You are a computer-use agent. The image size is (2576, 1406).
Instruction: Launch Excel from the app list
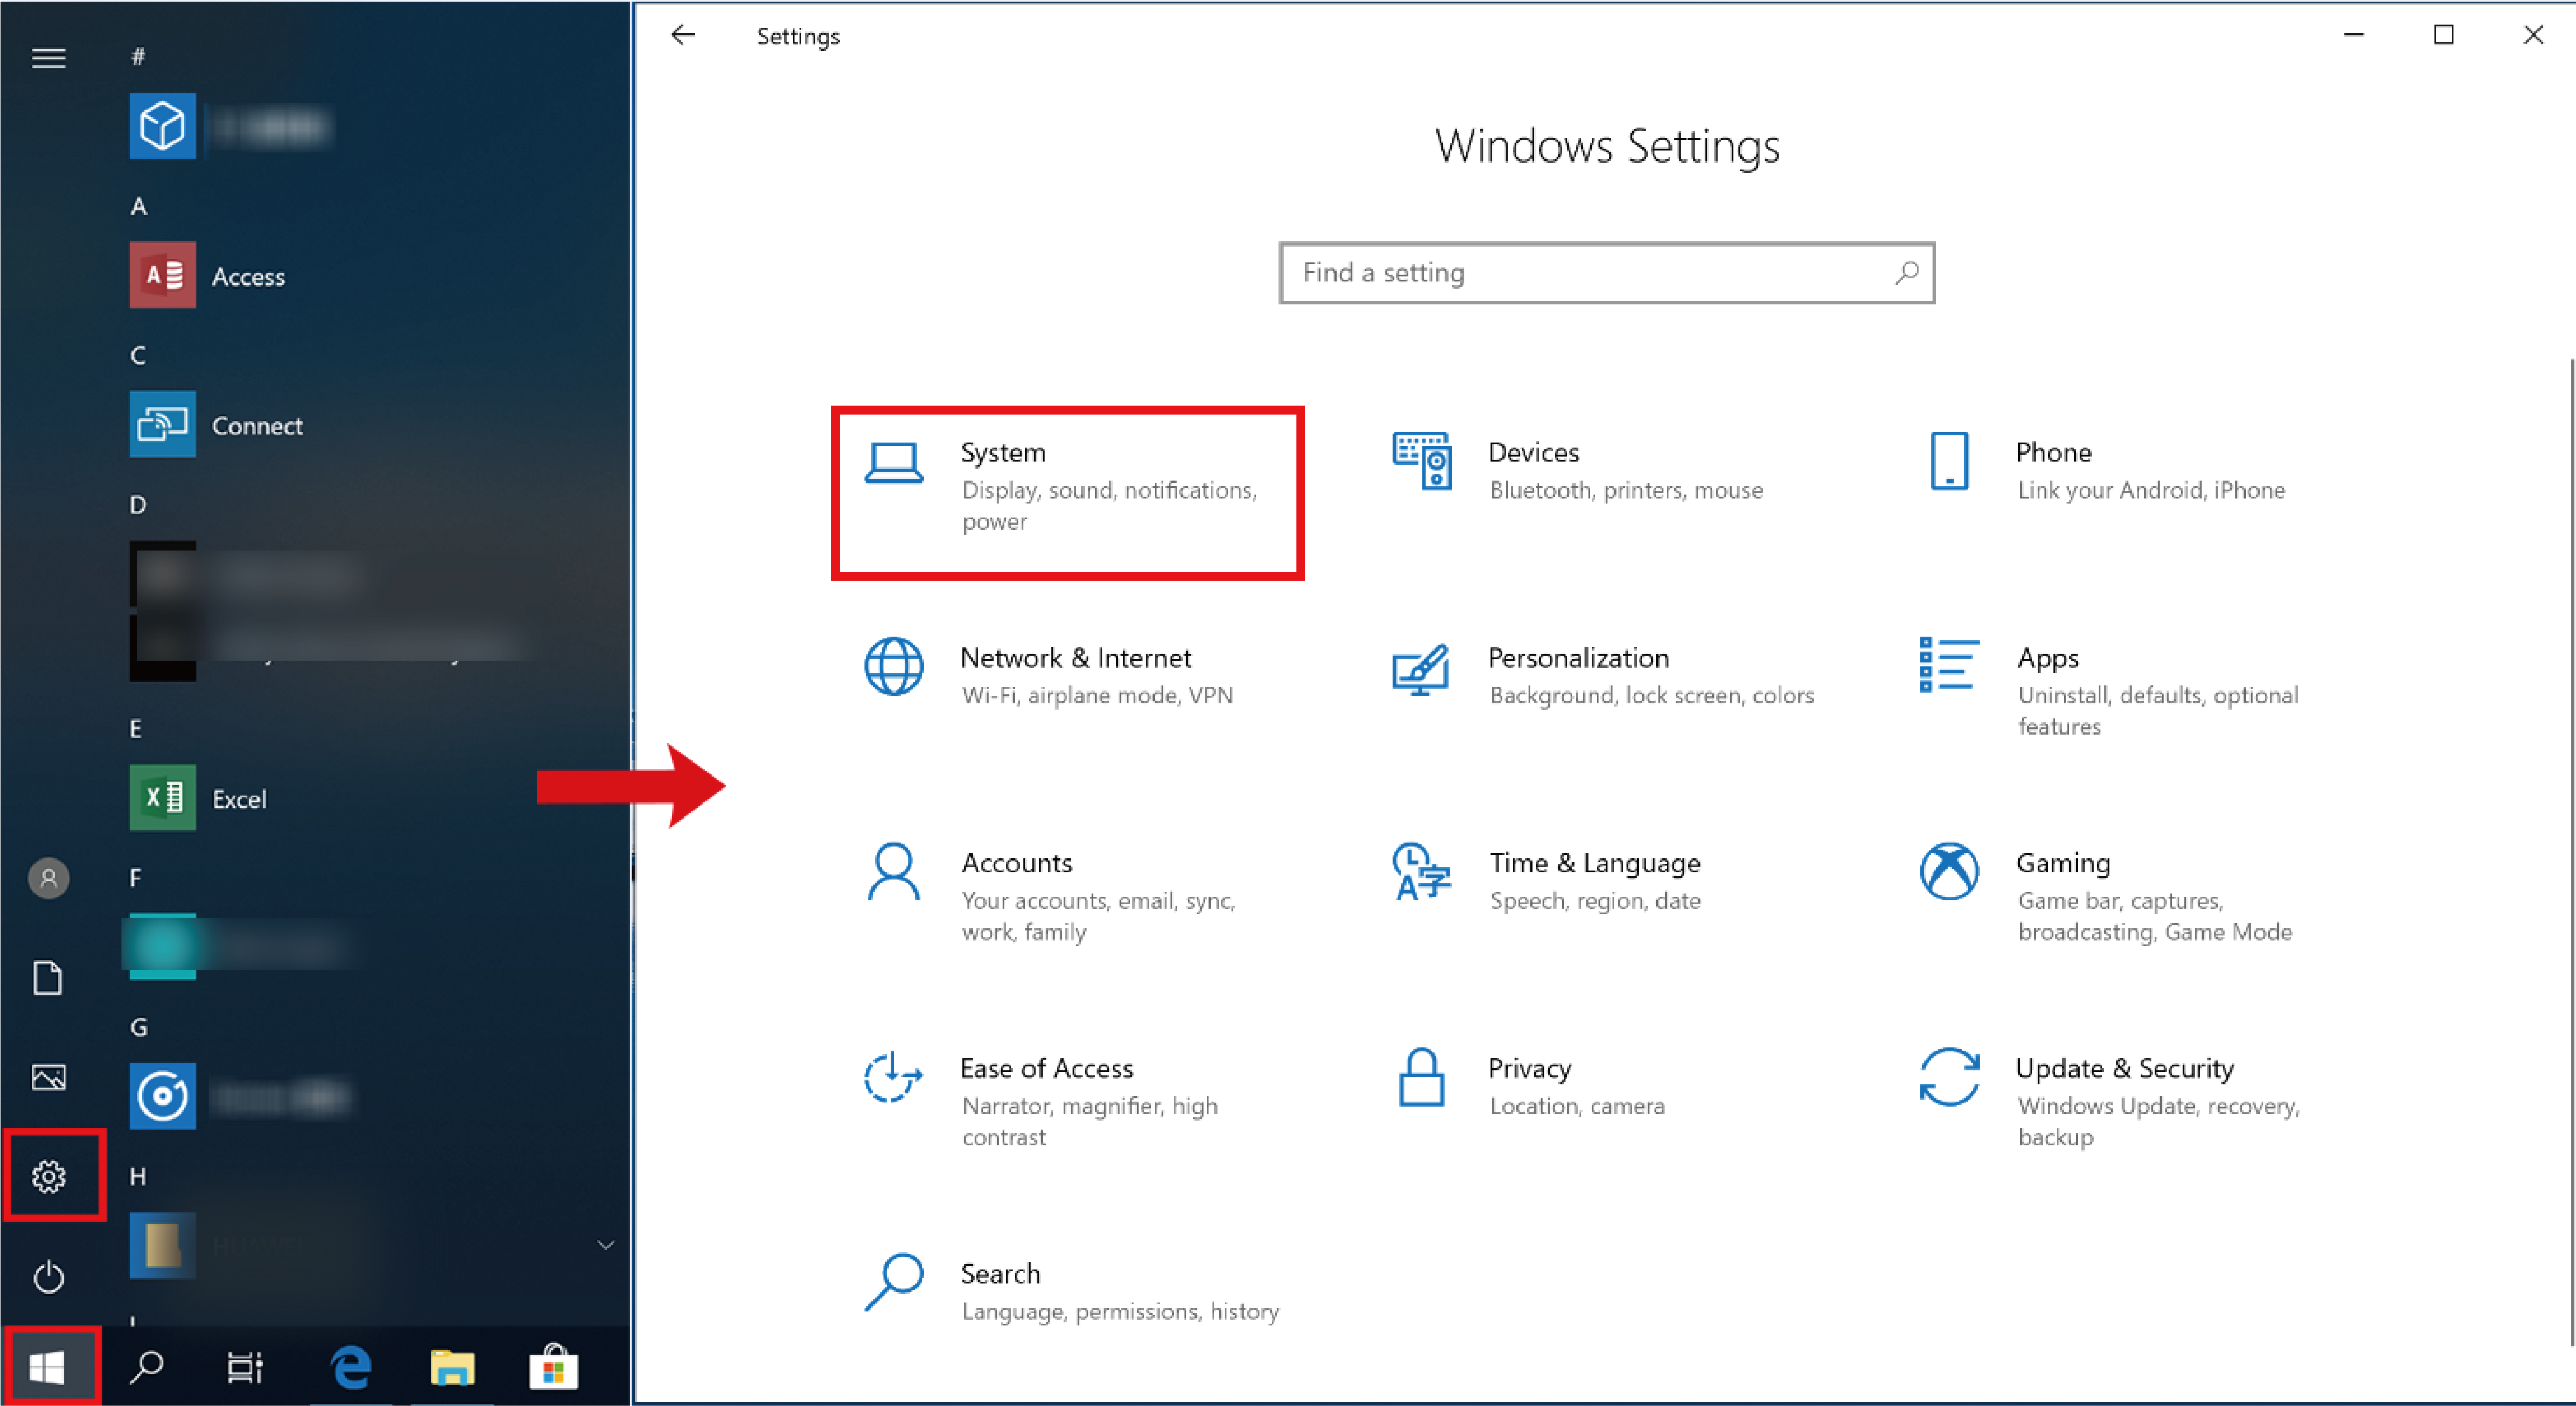(238, 798)
